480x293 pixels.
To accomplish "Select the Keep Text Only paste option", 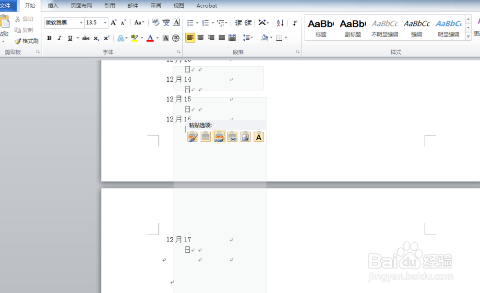I will 258,136.
